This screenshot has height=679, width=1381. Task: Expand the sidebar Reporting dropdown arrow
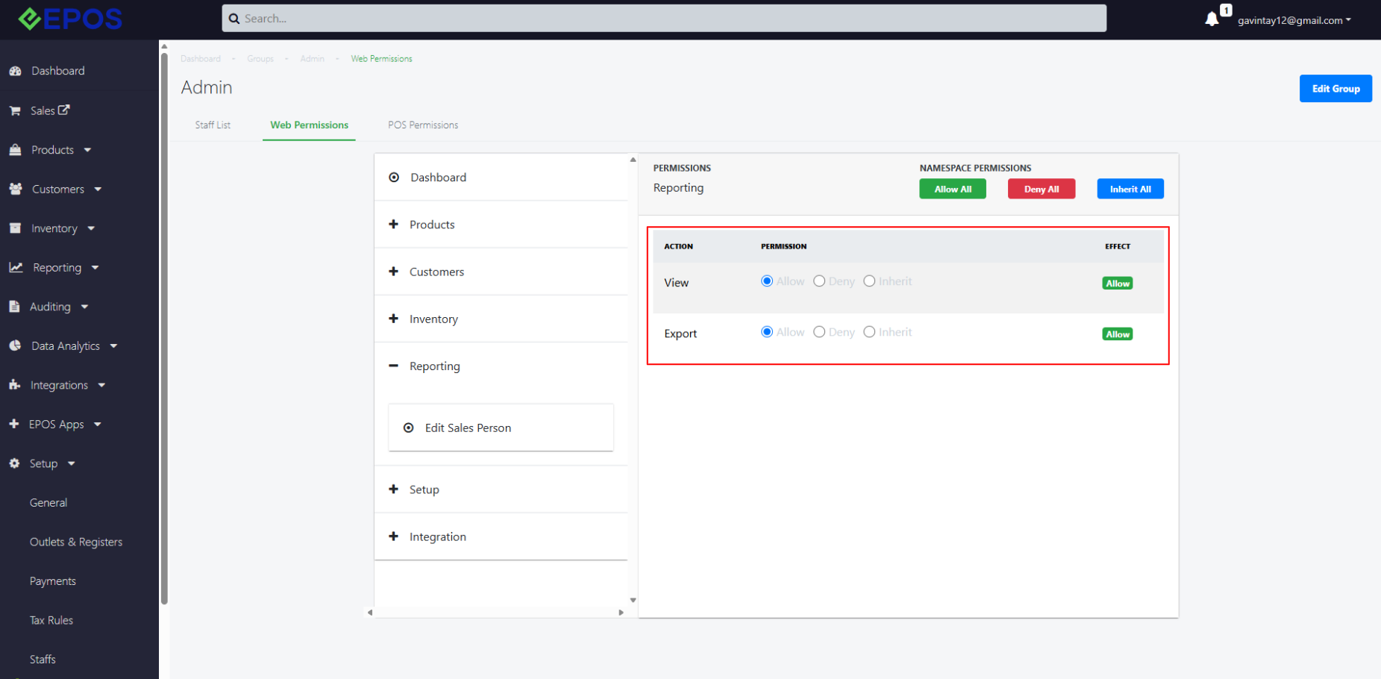pyautogui.click(x=95, y=268)
